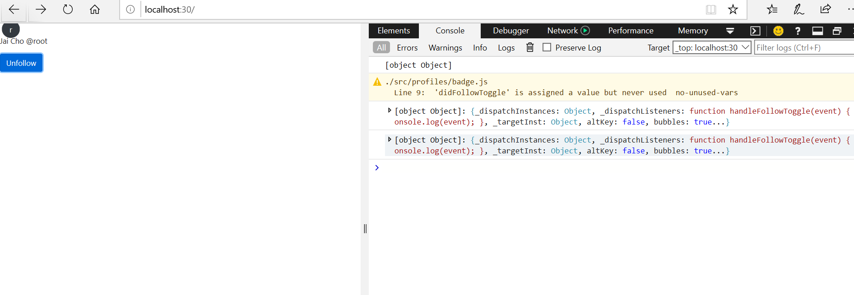Image resolution: width=854 pixels, height=295 pixels.
Task: Open the Performance tab
Action: (631, 31)
